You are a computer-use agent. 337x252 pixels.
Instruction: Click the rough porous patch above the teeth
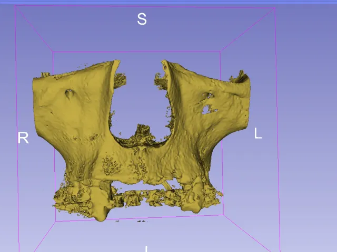click(111, 165)
